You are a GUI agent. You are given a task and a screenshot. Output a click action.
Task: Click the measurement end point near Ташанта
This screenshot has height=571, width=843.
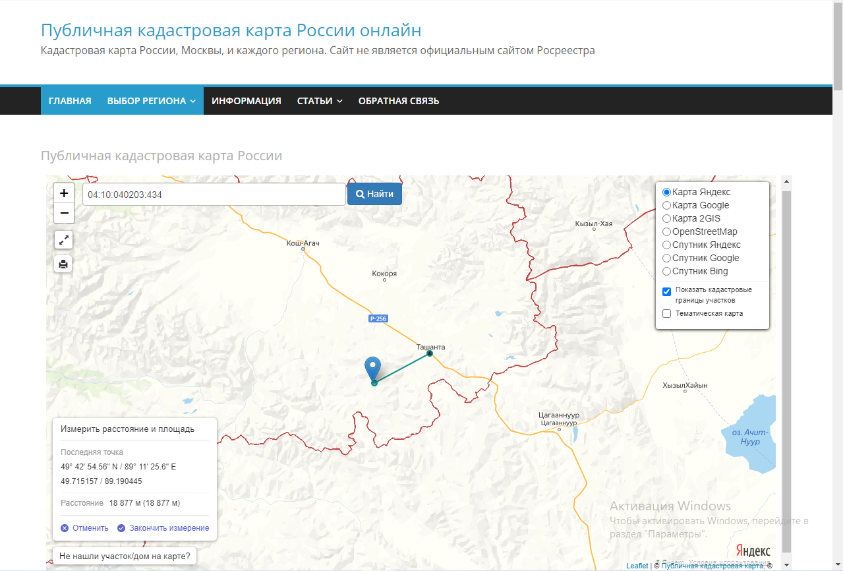[x=430, y=353]
